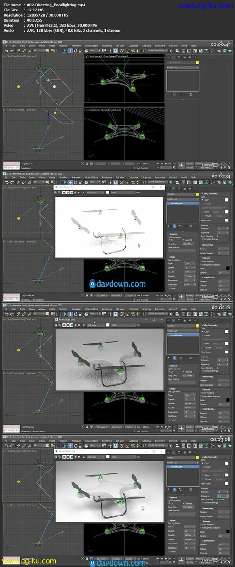Open Rendering menu in 00:00:47 frame
This screenshot has height=567, width=235.
tap(107, 46)
